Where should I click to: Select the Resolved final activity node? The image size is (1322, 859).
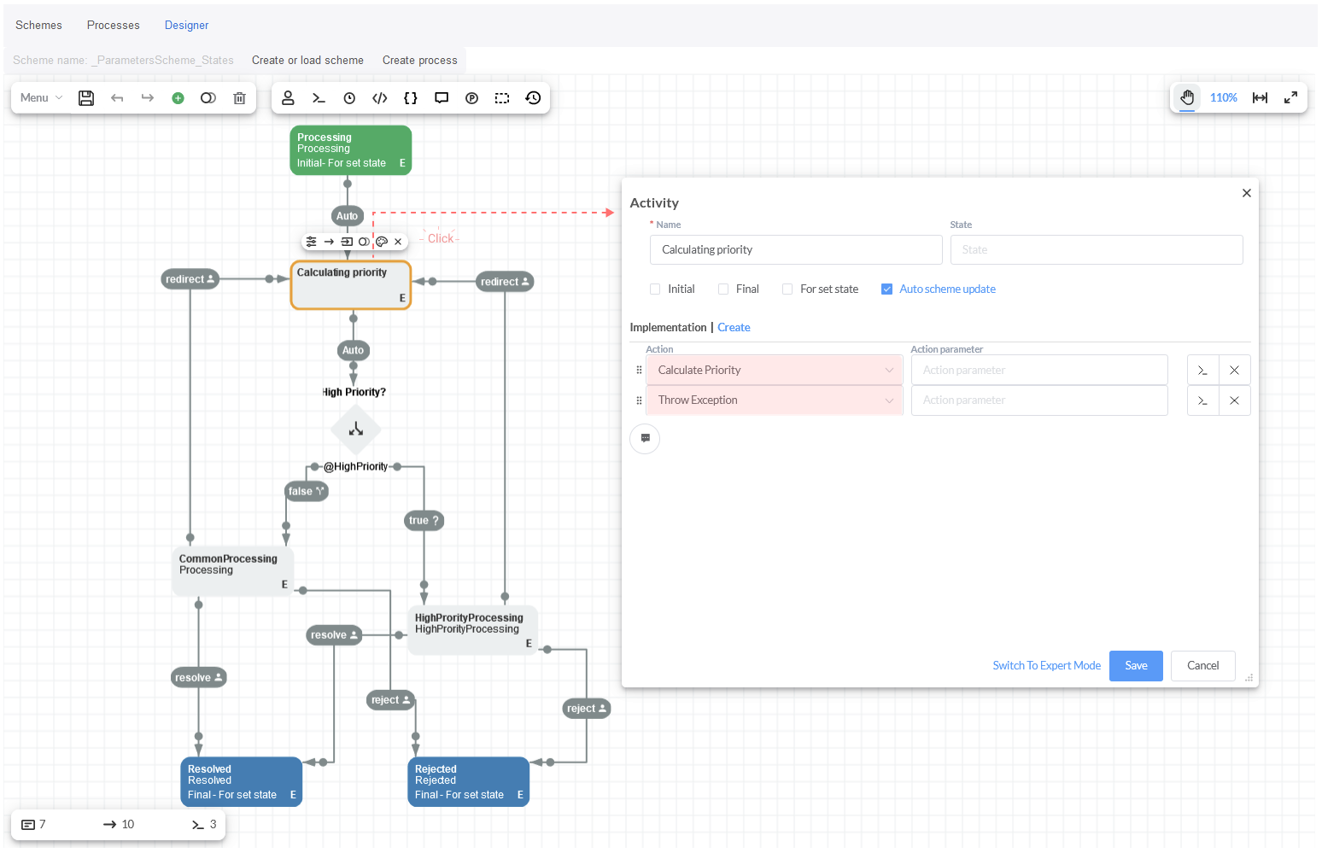242,782
